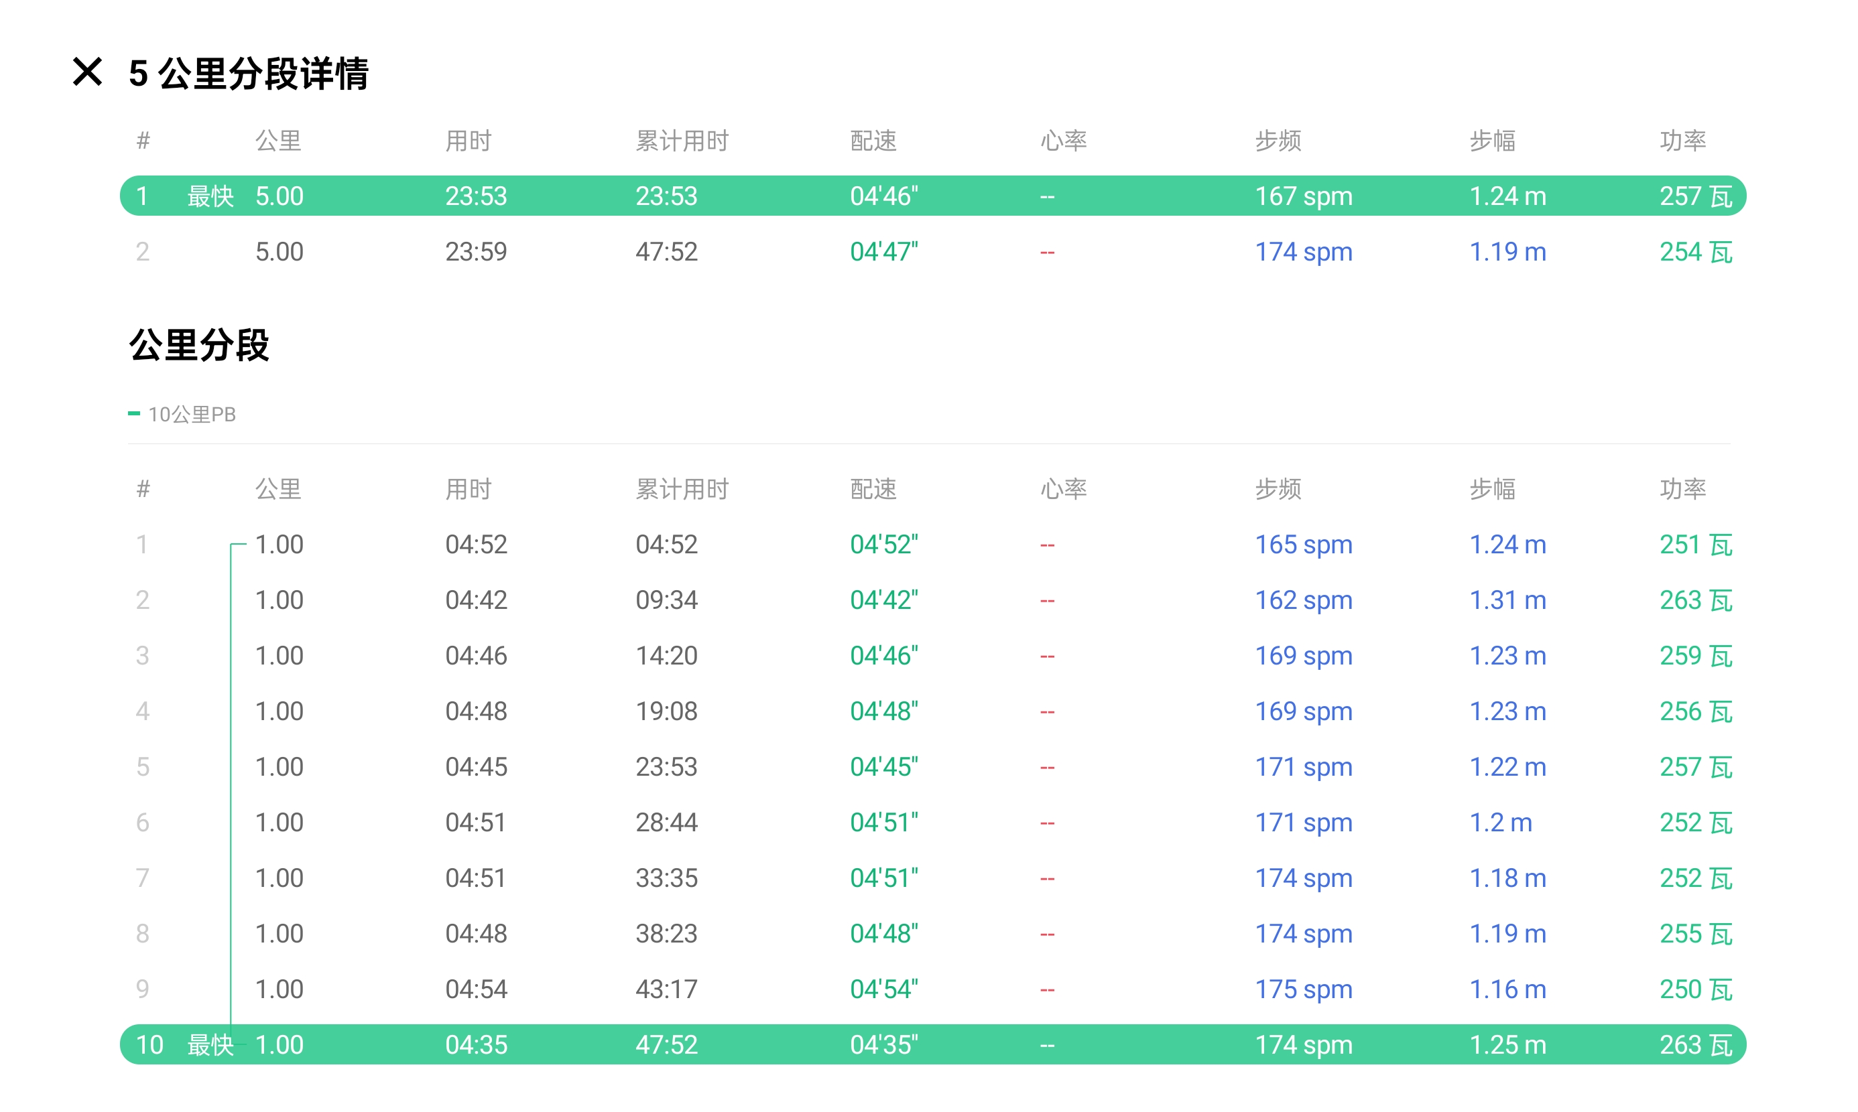Click the 175 spm cadence in kilometer 9

tap(1303, 989)
